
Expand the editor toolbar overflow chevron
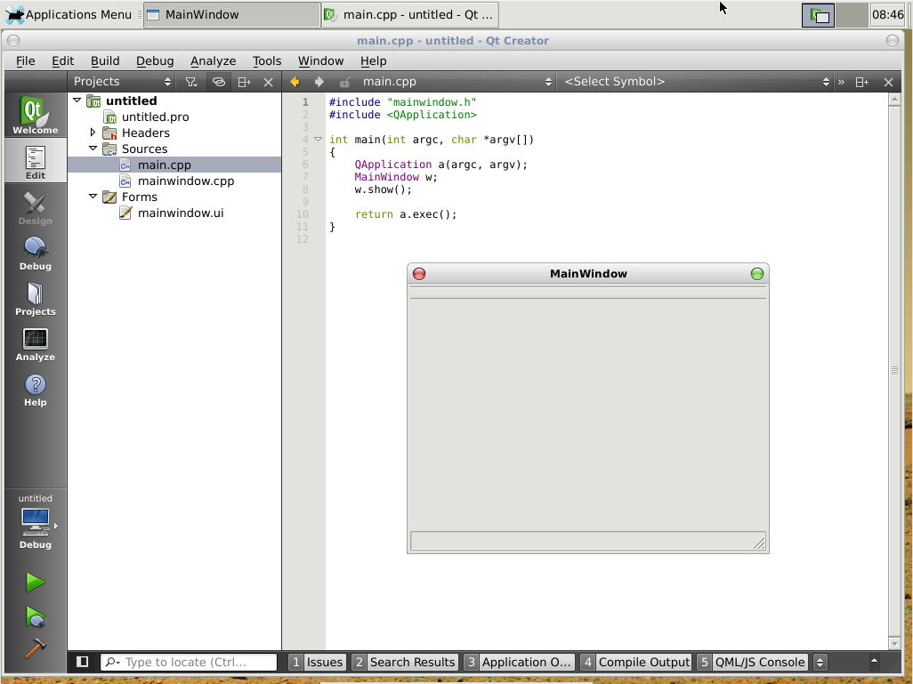point(841,82)
